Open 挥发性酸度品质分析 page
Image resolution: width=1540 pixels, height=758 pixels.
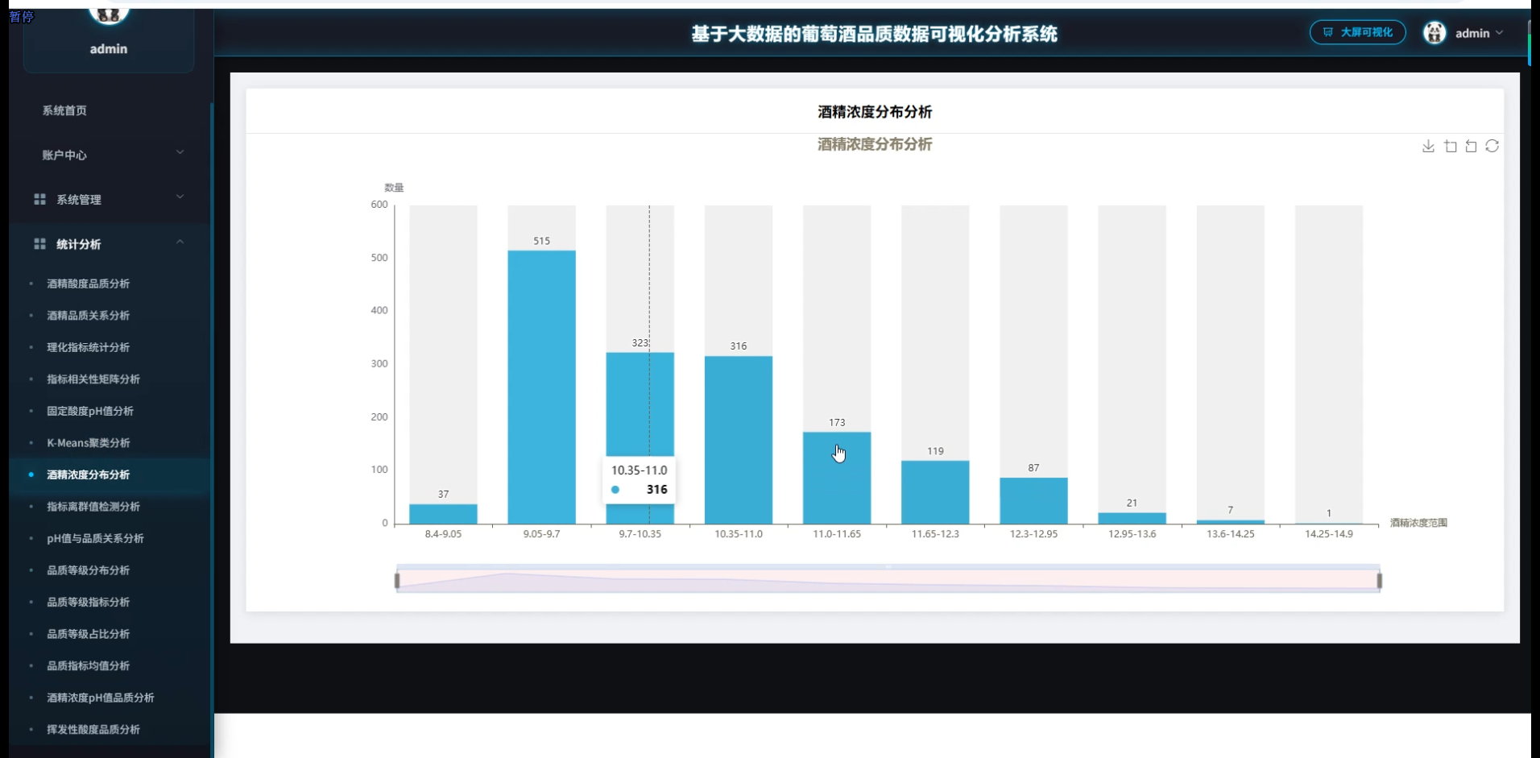(93, 729)
